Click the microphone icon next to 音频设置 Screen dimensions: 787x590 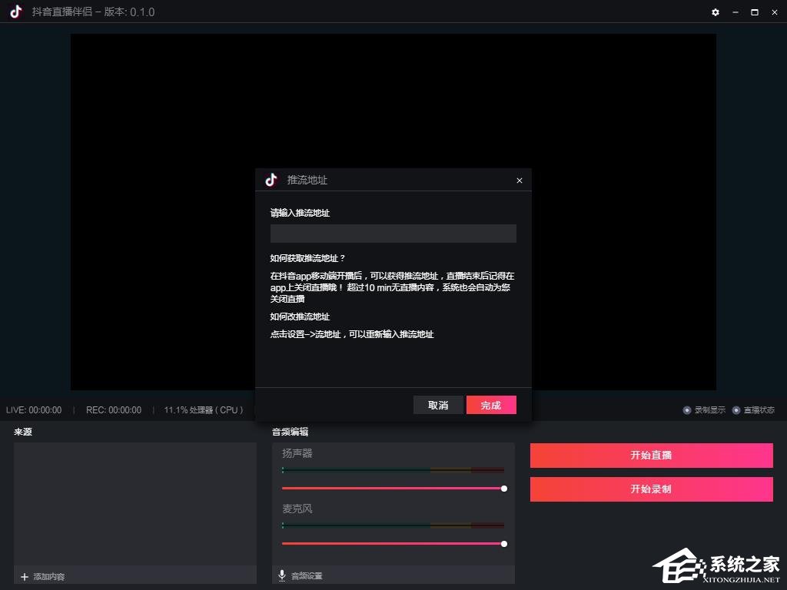pyautogui.click(x=282, y=575)
